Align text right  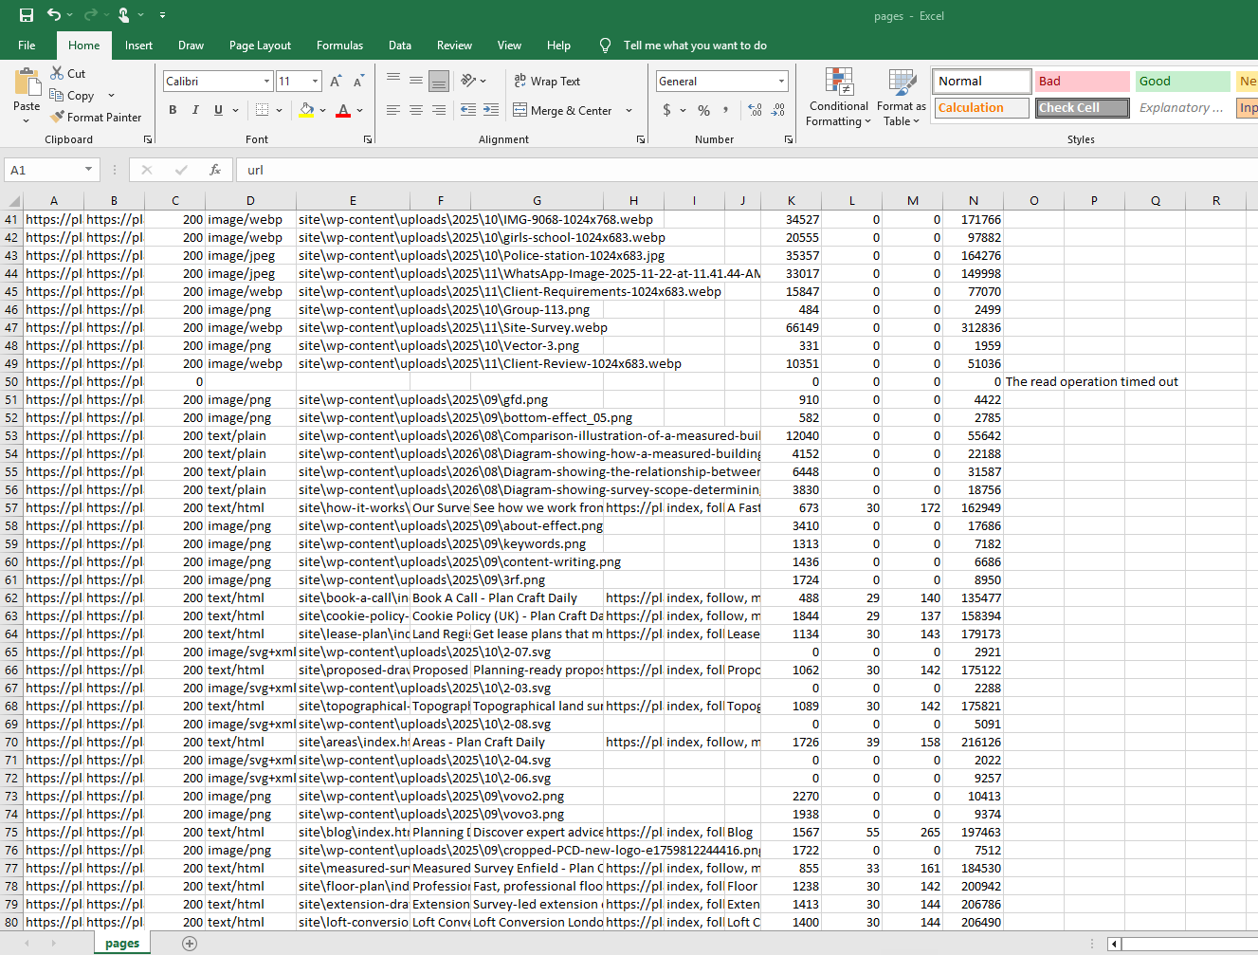coord(439,110)
